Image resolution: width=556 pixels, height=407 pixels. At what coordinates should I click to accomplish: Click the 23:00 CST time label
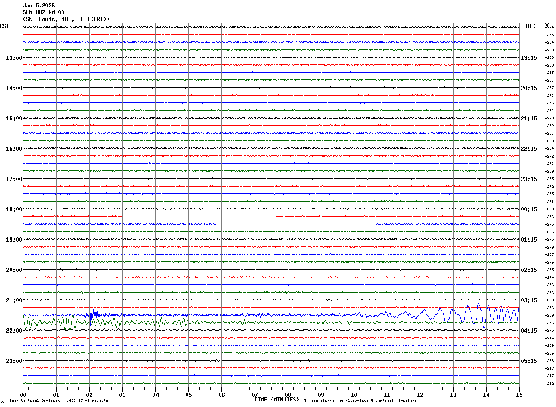coord(14,361)
